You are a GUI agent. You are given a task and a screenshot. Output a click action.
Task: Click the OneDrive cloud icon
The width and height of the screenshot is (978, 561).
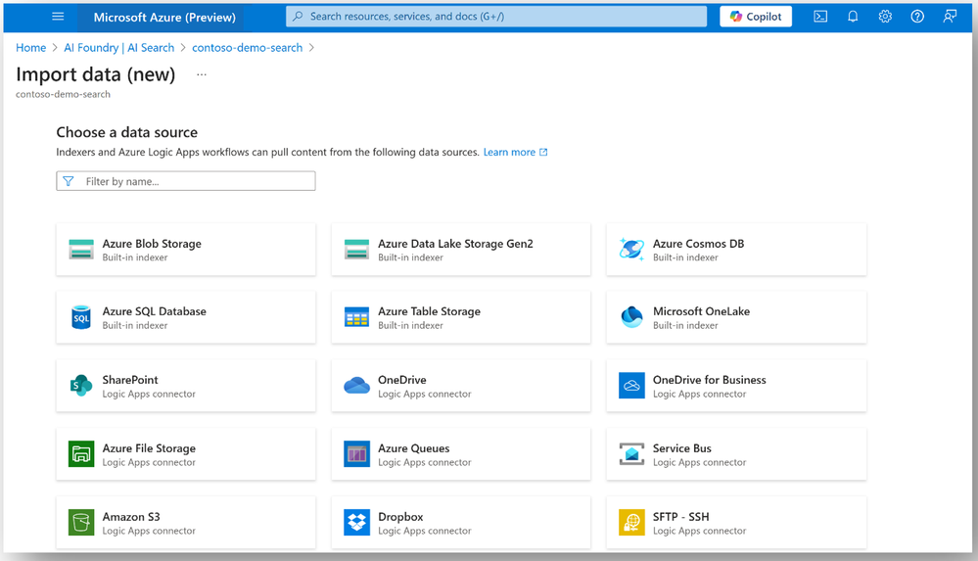(356, 386)
